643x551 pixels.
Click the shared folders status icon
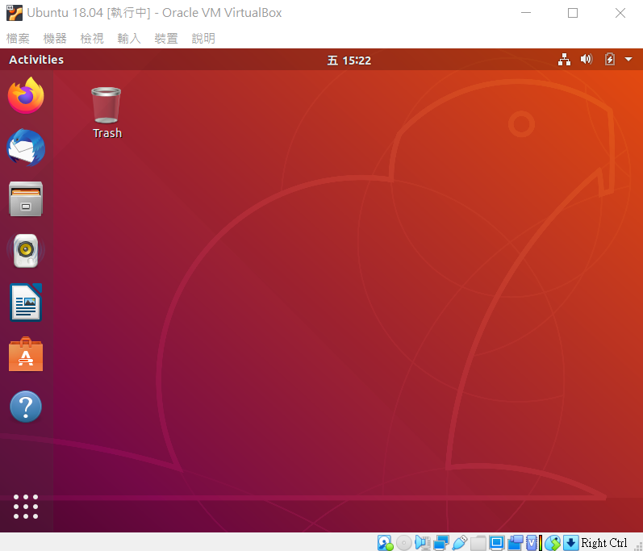(x=478, y=542)
